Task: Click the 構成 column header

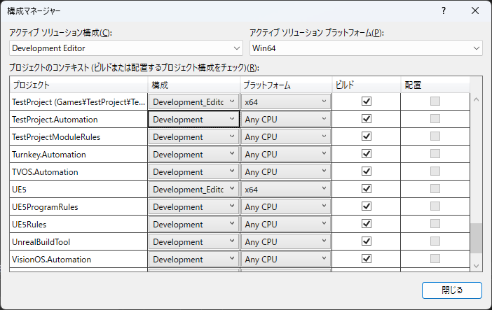Action: point(193,85)
